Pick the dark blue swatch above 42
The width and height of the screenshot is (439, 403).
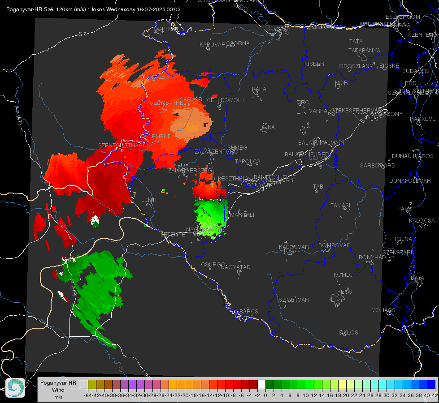431,385
